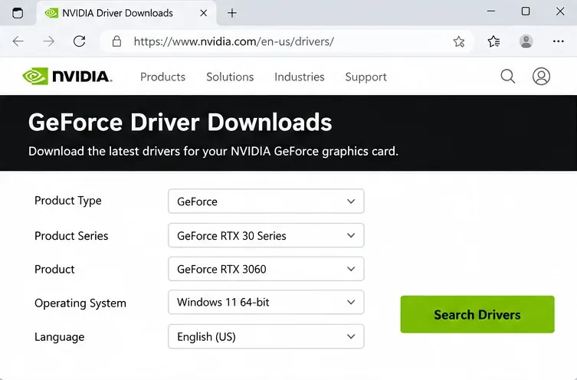Click the 'Download the latest drivers' subtitle text

point(214,151)
